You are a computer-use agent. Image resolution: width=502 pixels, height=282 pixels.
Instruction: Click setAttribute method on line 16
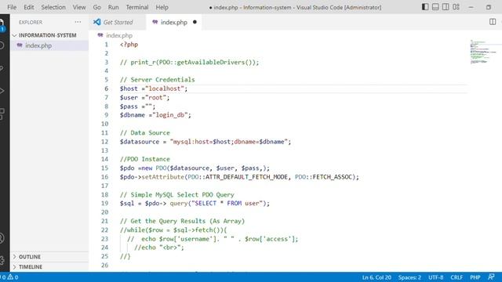[163, 177]
